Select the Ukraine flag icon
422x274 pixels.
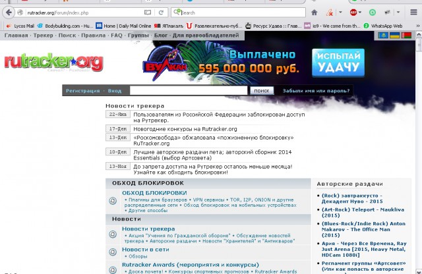[x=395, y=35]
